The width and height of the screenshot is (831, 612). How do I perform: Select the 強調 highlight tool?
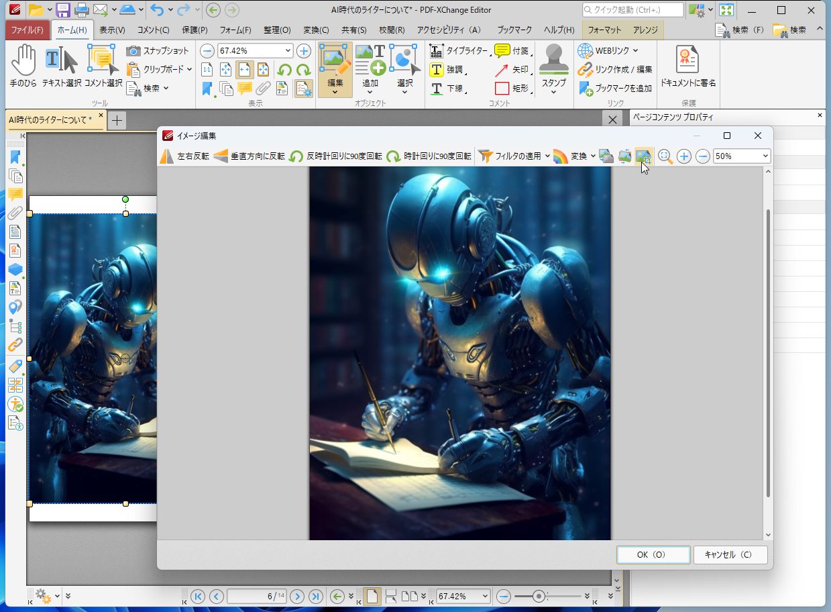447,70
